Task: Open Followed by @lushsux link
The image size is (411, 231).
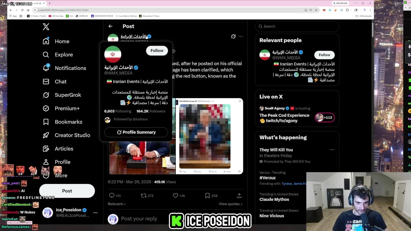Action: point(130,119)
